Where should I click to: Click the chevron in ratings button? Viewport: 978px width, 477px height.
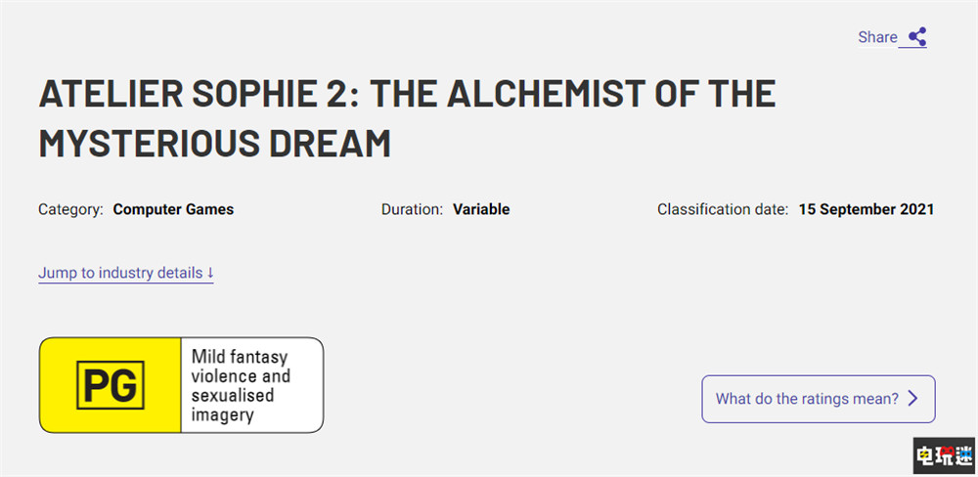click(912, 399)
